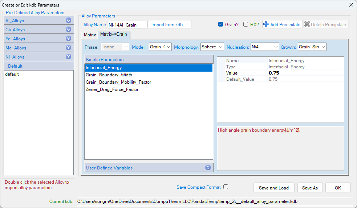Expand Ni_Alloys using its chevron icon

[x=68, y=57]
